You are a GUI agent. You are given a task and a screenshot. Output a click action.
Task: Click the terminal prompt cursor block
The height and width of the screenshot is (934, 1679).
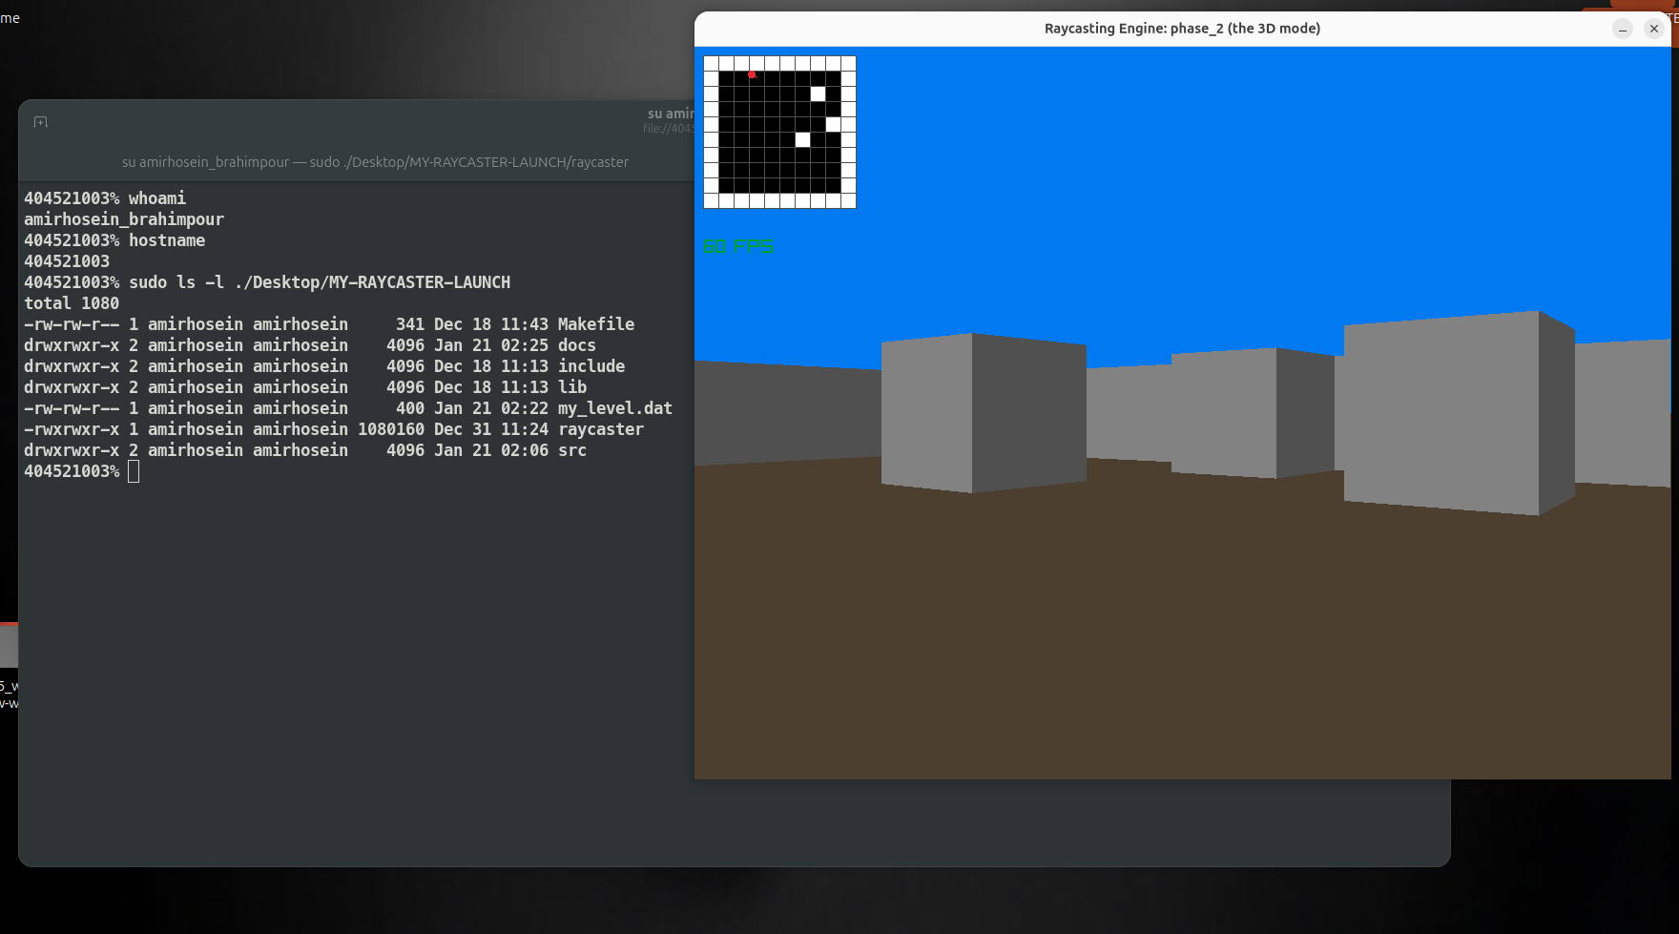(x=134, y=471)
